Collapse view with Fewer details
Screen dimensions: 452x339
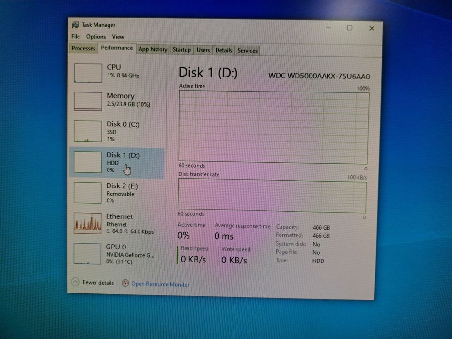pyautogui.click(x=98, y=283)
